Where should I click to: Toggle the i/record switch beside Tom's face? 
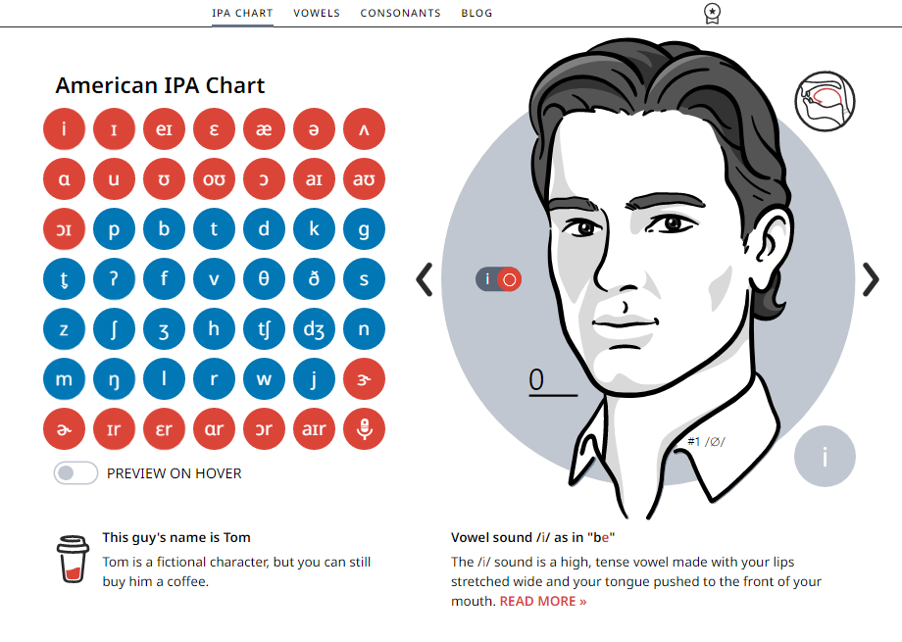[x=499, y=279]
